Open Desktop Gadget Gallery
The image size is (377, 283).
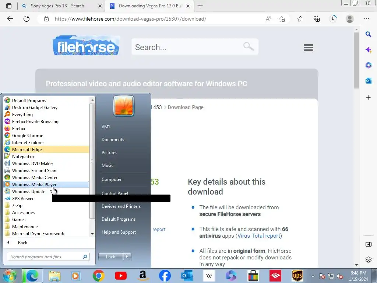click(x=46, y=108)
